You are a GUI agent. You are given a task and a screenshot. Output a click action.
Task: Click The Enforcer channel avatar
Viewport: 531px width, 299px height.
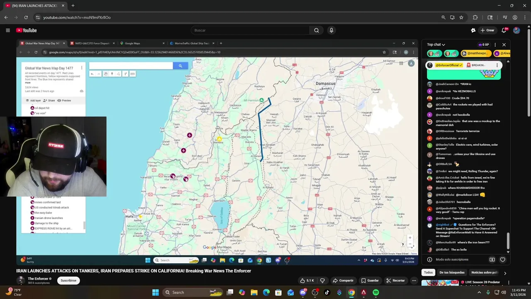click(21, 280)
